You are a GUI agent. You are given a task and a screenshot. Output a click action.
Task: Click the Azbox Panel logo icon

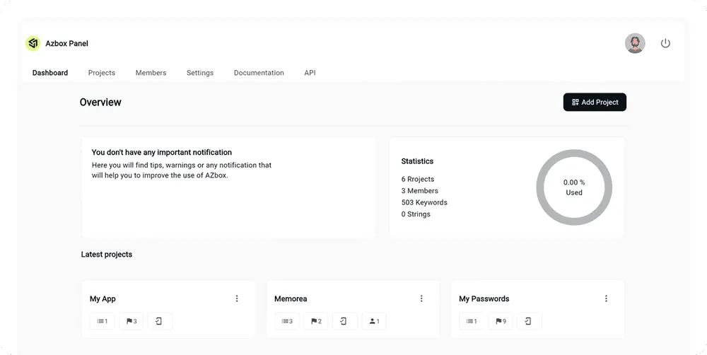[33, 43]
